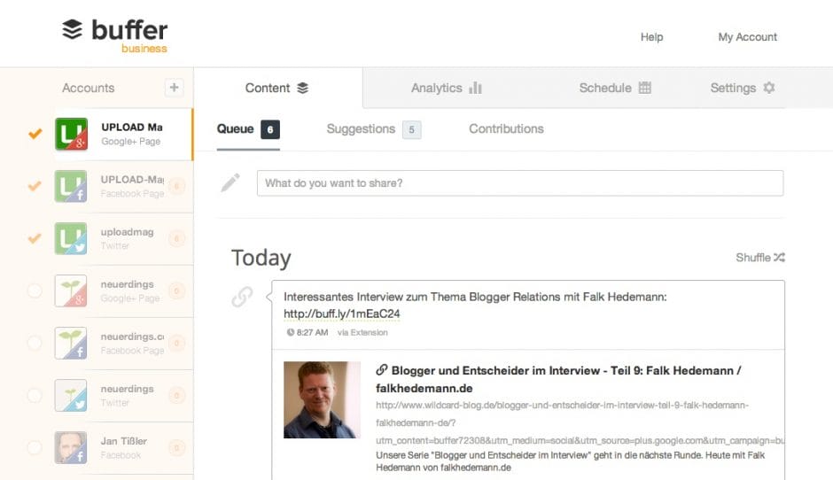Click the link icon beside today's post

[242, 297]
